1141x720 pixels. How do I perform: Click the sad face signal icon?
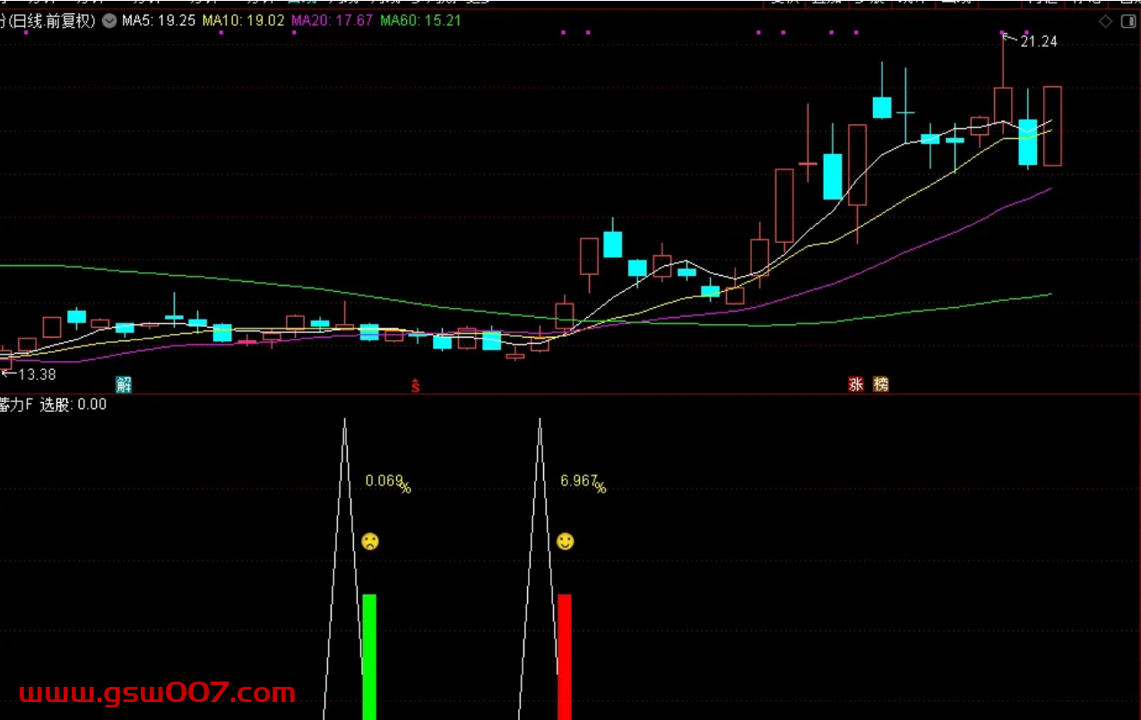click(370, 541)
